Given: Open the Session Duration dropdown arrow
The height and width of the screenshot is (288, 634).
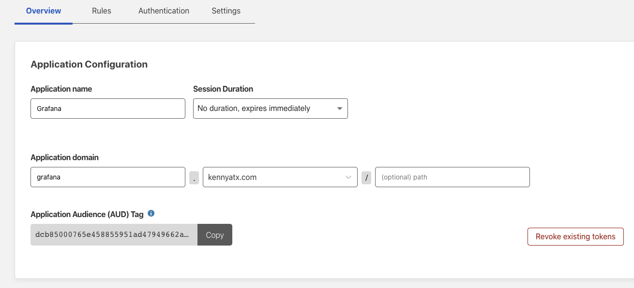Looking at the screenshot, I should [x=340, y=109].
